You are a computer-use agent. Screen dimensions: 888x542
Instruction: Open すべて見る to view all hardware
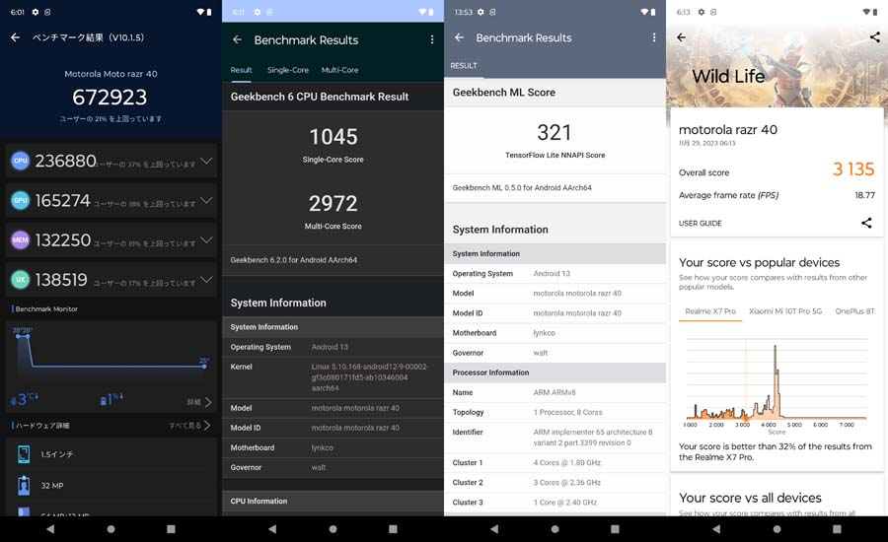click(189, 425)
